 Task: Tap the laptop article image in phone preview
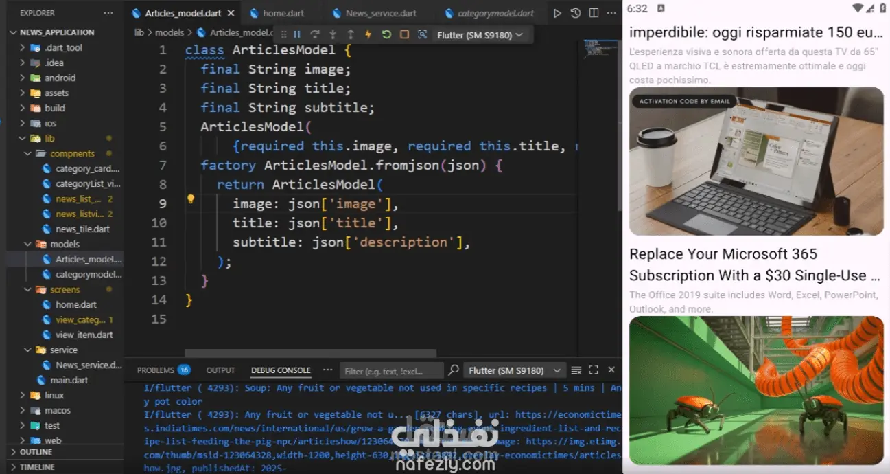point(756,161)
